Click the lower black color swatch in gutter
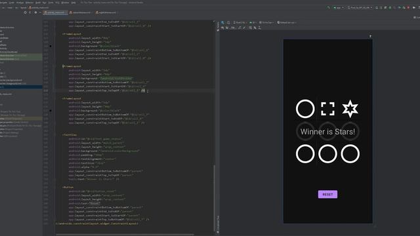Screen dimensions: 420x236 point(51,111)
